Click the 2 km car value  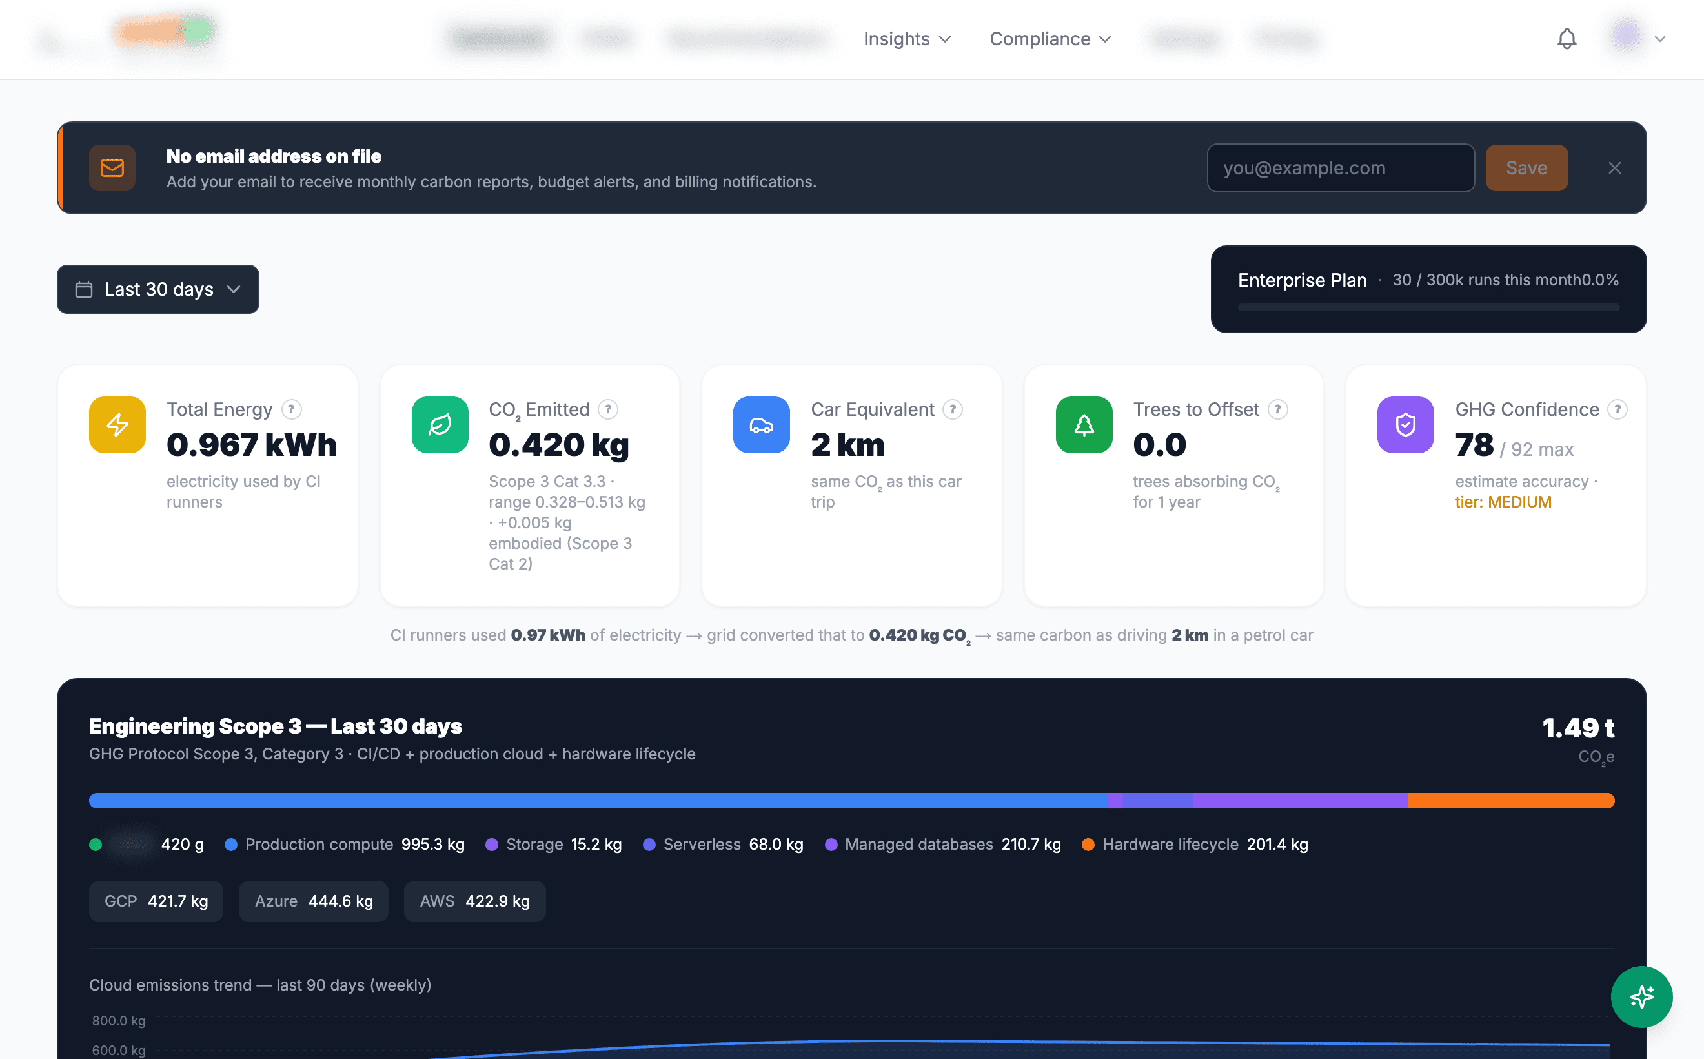click(847, 445)
